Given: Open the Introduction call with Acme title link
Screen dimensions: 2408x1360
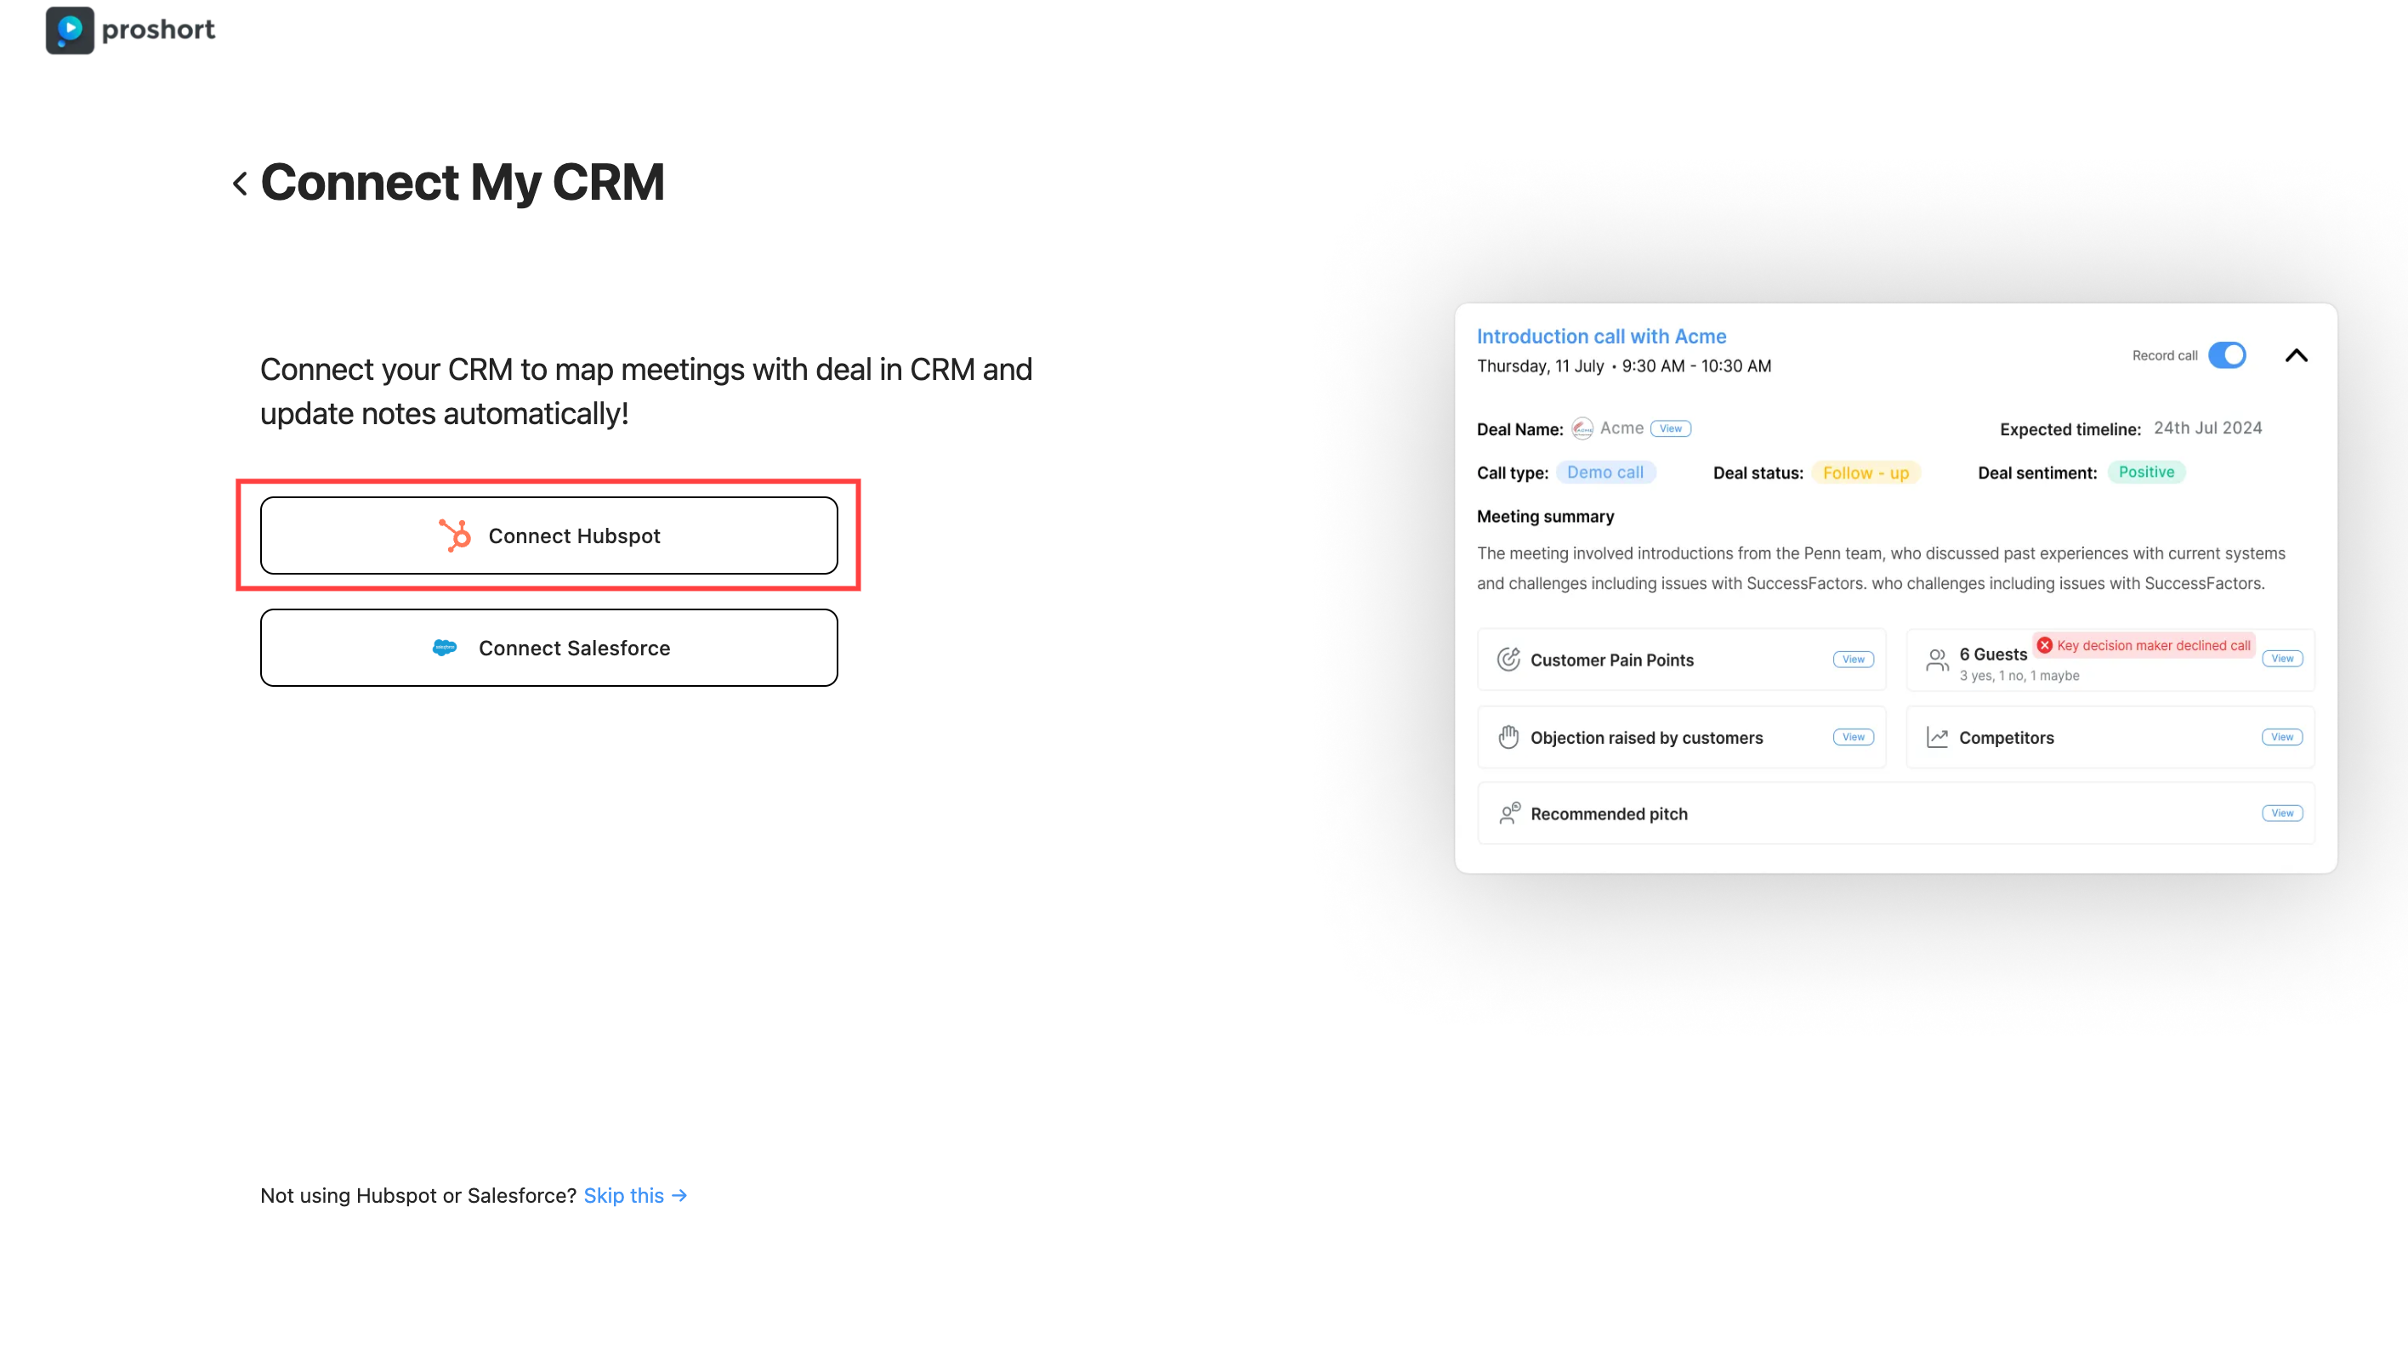Looking at the screenshot, I should (x=1601, y=337).
